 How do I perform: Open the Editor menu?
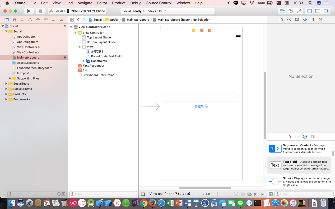click(102, 3)
